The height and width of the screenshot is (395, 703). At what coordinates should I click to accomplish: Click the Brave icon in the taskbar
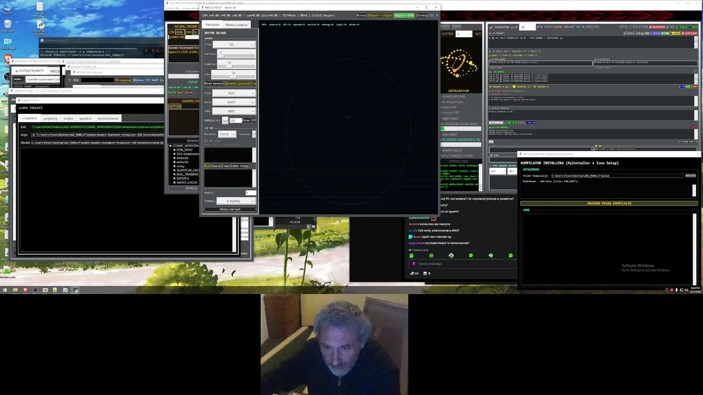coord(25,290)
